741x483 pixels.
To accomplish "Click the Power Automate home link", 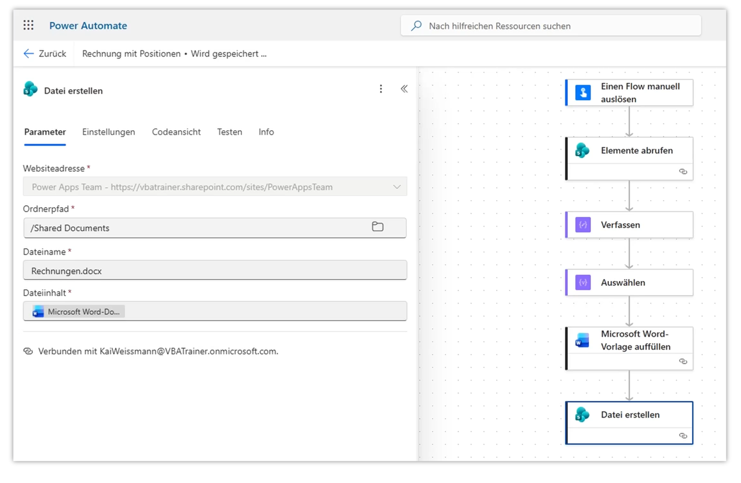I will tap(88, 25).
